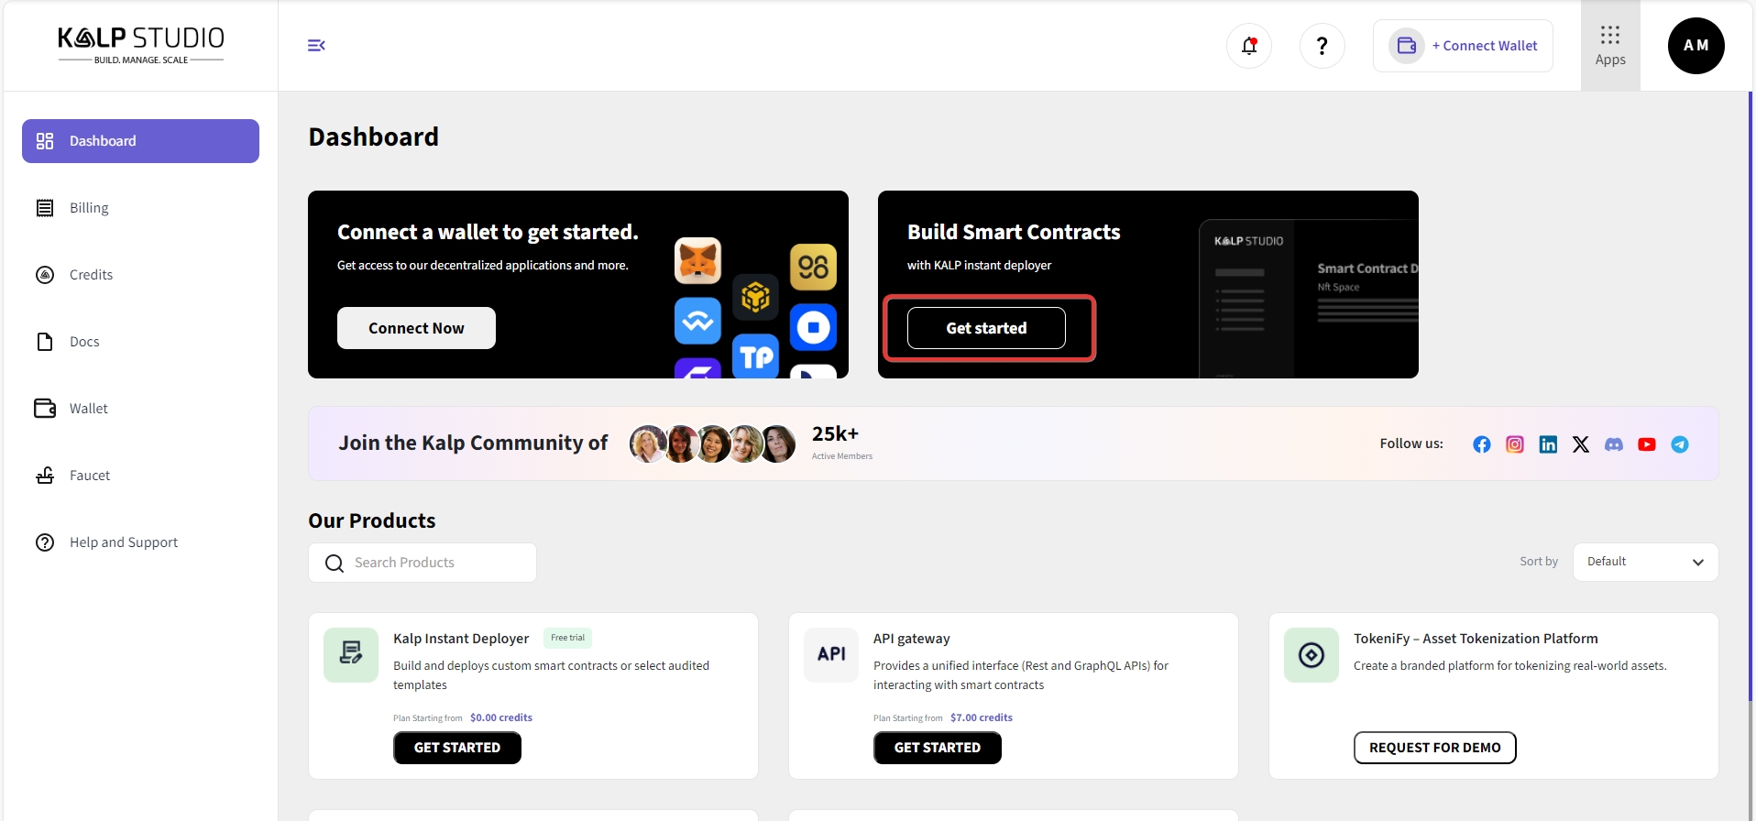Screen dimensions: 1756x821
Task: Open the notifications bell
Action: 1248,46
